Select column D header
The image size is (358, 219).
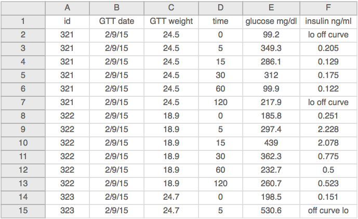220,8
